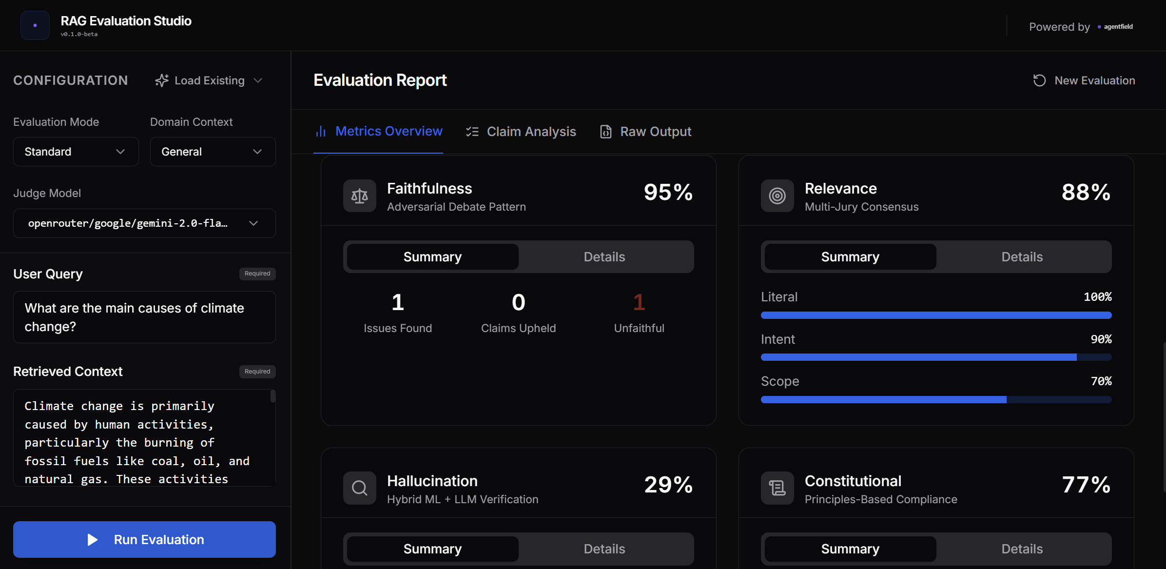
Task: Open the Raw Output tab
Action: pyautogui.click(x=645, y=131)
